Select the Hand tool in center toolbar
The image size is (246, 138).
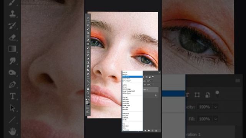pyautogui.click(x=88, y=89)
